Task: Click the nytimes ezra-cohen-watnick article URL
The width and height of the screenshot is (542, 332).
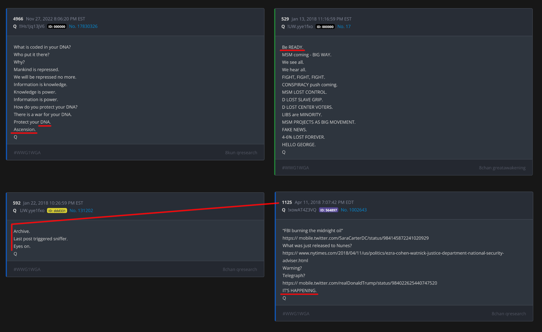Action: [393, 257]
